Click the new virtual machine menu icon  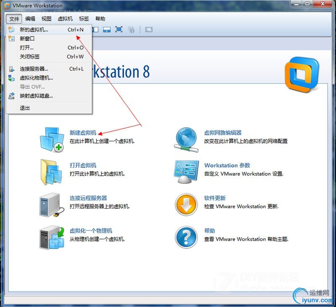click(11, 29)
